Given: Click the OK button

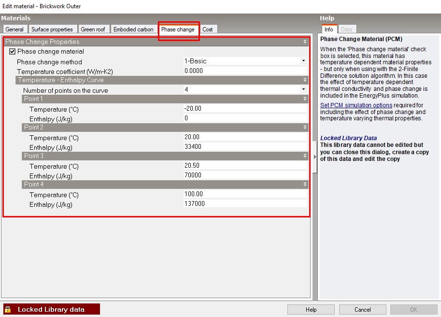Looking at the screenshot, I should [x=414, y=309].
